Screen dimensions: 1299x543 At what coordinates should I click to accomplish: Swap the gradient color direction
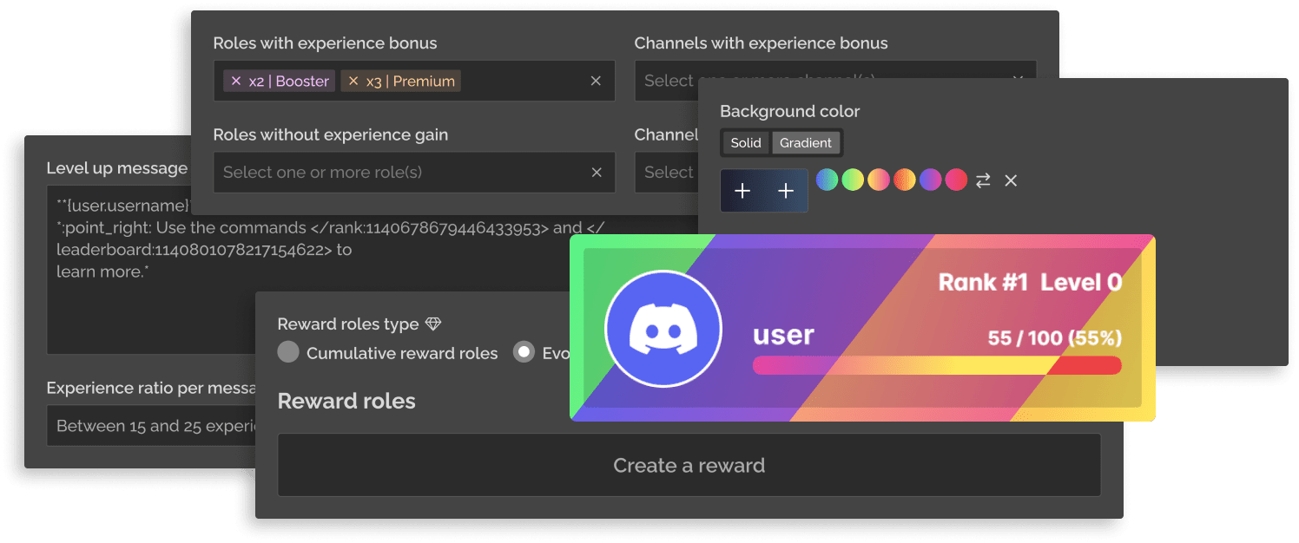pyautogui.click(x=983, y=180)
